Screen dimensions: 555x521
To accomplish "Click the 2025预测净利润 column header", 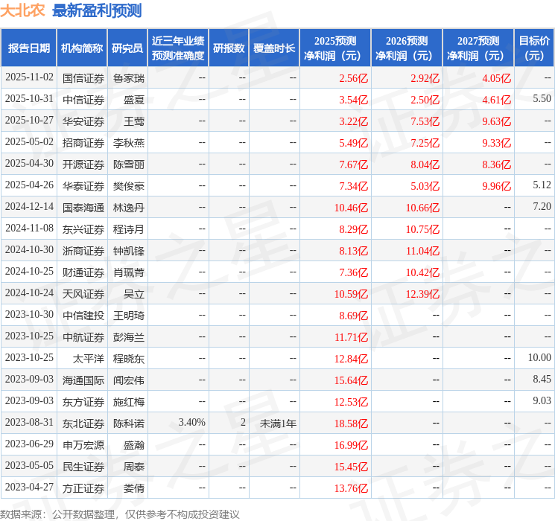I will tap(335, 48).
